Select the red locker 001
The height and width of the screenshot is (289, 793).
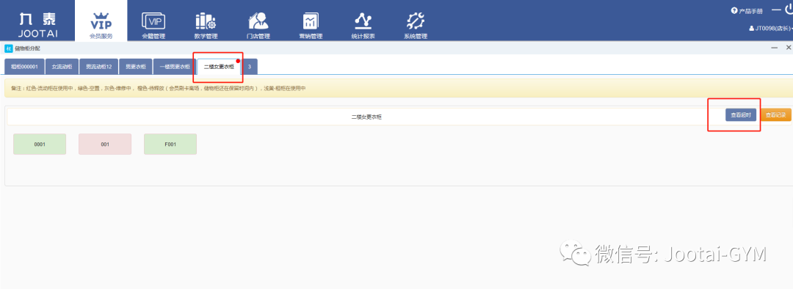(105, 144)
